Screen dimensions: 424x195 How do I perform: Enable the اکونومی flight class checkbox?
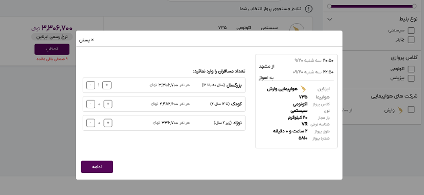point(411,69)
